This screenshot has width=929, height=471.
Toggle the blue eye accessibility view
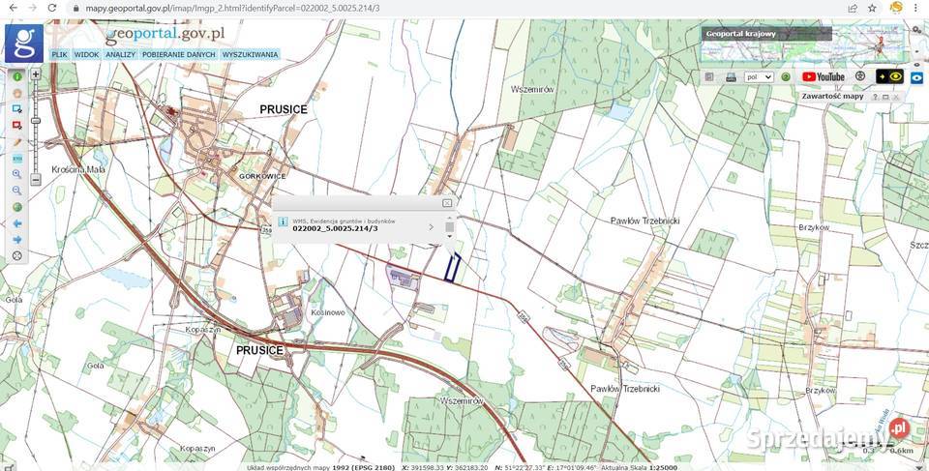[x=917, y=77]
